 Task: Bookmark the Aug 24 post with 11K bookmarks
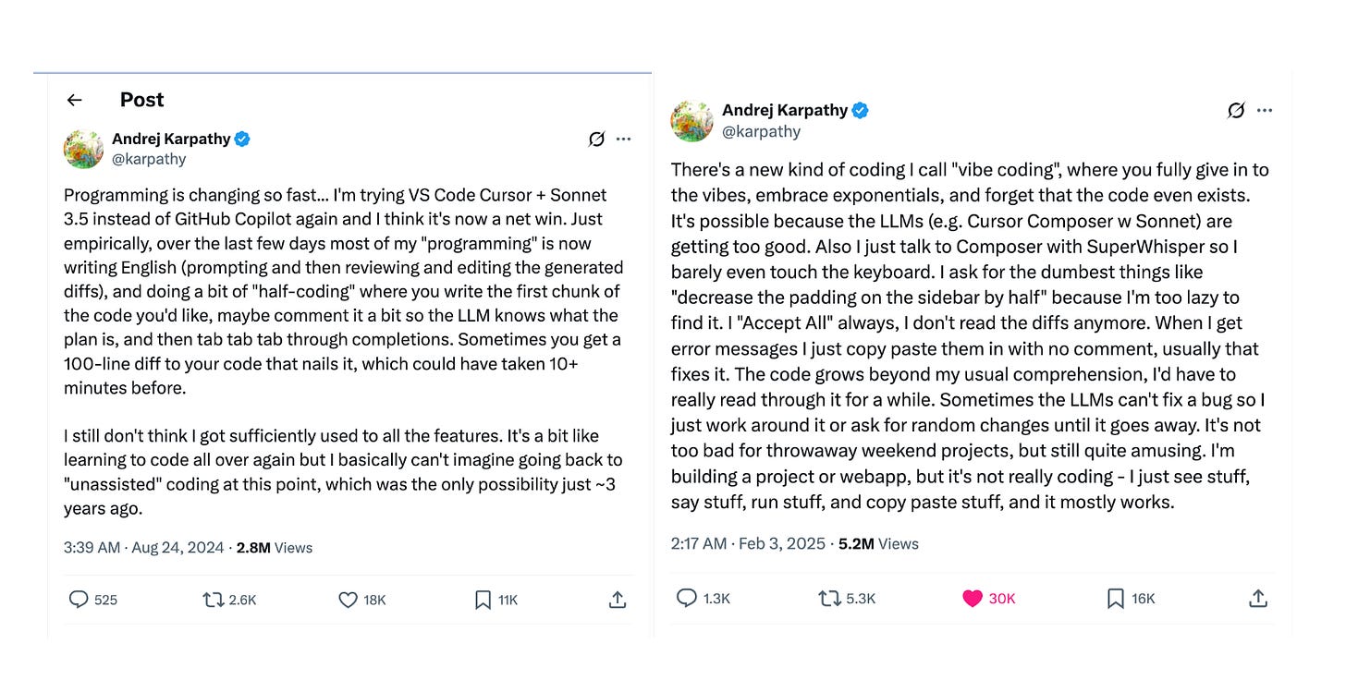tap(483, 600)
